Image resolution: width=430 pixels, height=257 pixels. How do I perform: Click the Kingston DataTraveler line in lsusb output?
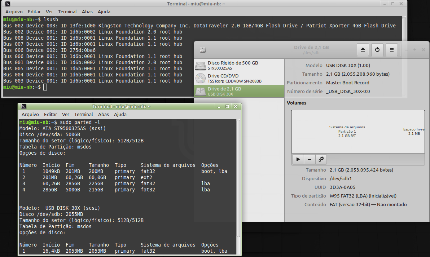tap(199, 26)
